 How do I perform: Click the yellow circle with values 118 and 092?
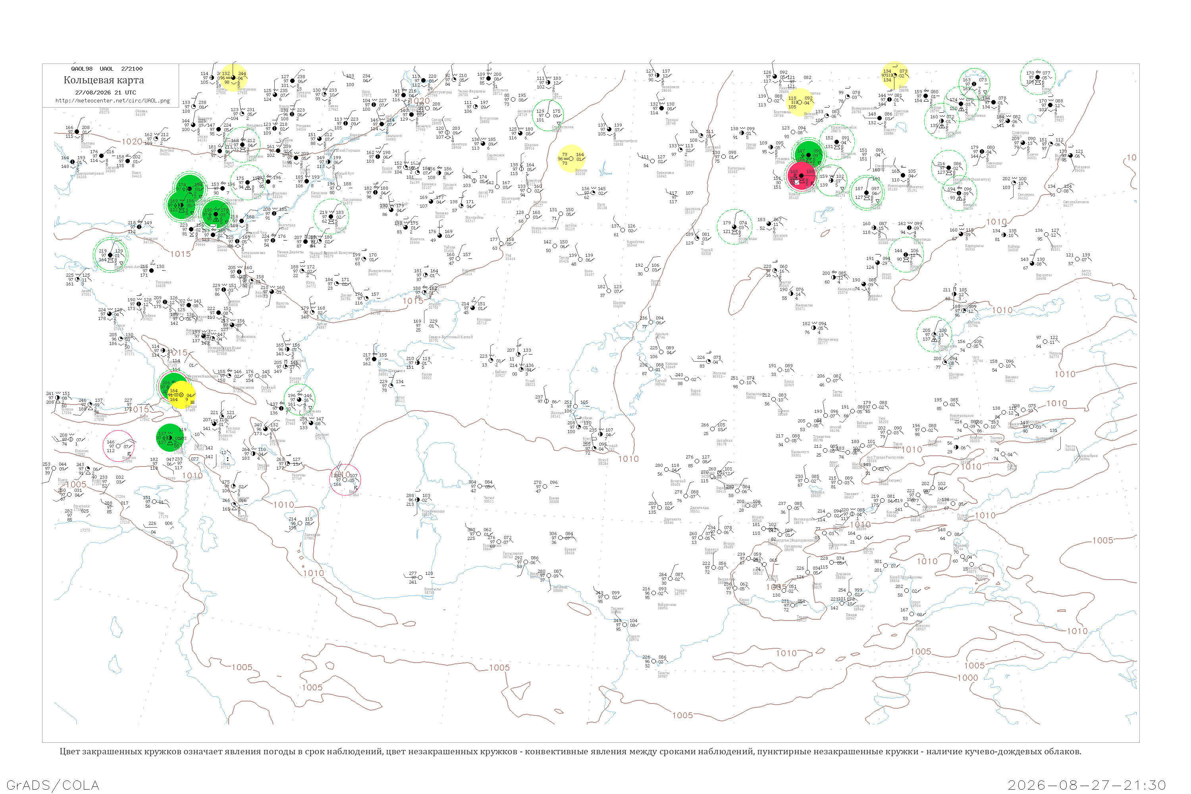coord(800,102)
